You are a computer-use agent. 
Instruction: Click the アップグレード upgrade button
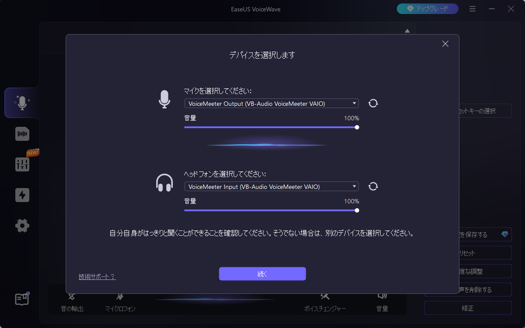click(x=427, y=9)
